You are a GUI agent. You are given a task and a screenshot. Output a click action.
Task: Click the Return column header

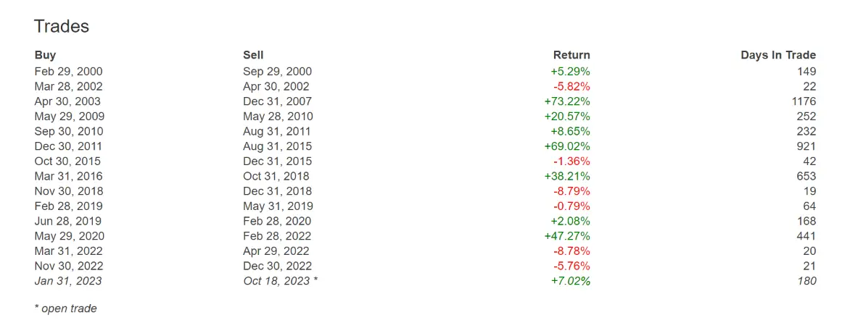[x=572, y=54]
